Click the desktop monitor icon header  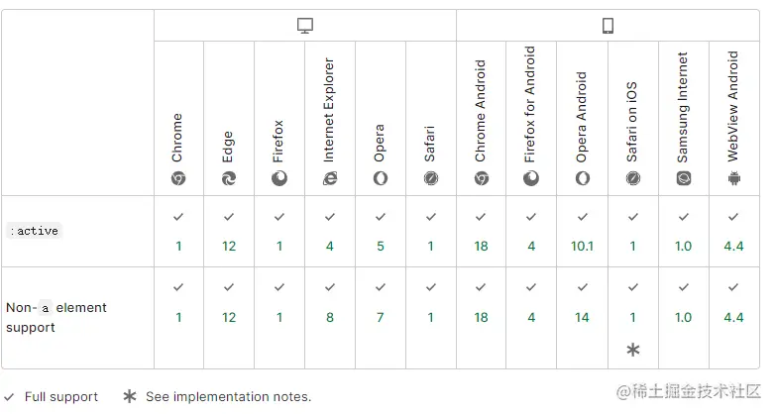pyautogui.click(x=305, y=27)
